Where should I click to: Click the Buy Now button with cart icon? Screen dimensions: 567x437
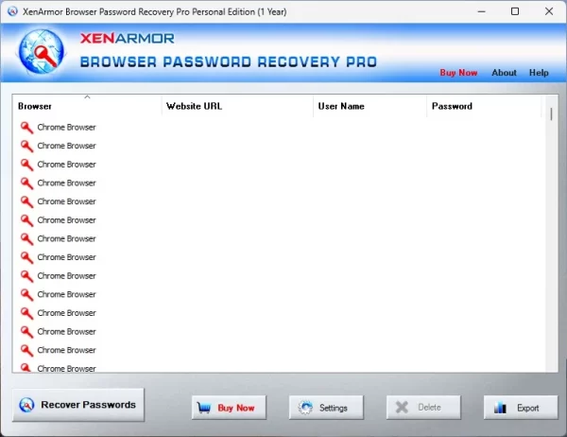[x=229, y=408]
